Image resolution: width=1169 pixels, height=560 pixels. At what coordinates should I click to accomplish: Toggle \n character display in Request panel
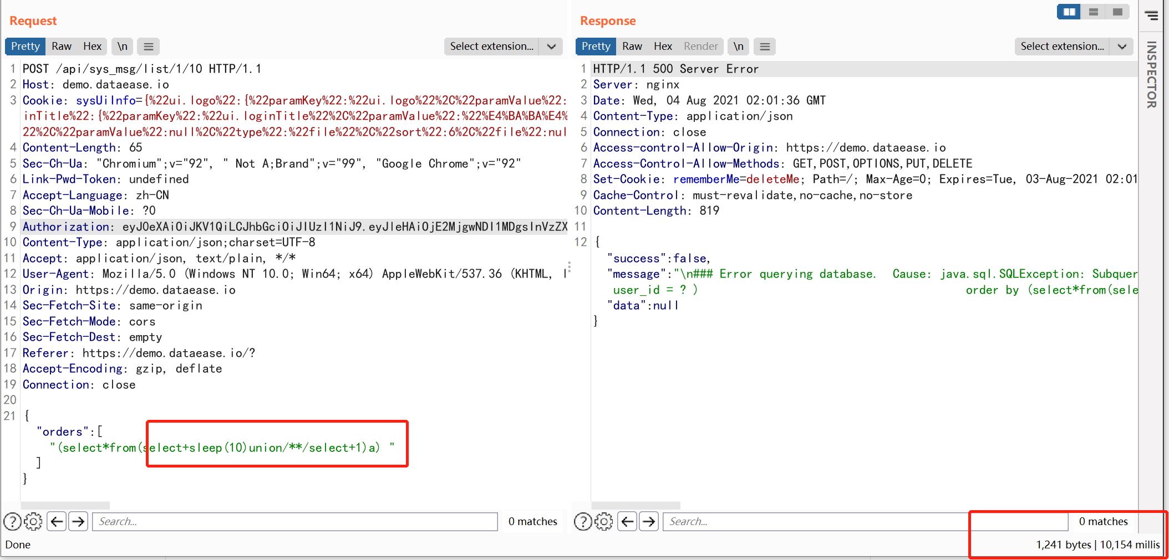click(x=122, y=46)
